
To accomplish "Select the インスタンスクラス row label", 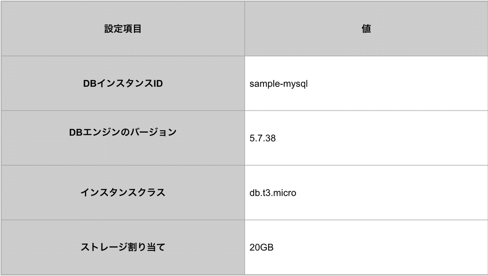I will [x=123, y=192].
